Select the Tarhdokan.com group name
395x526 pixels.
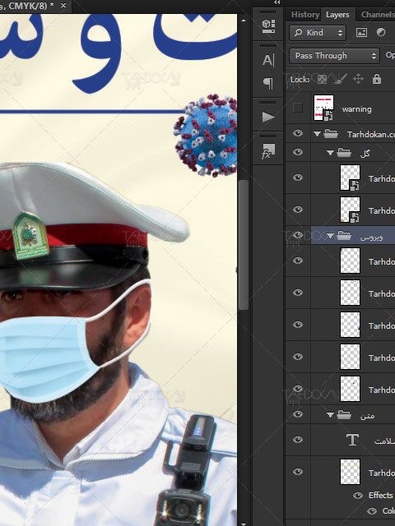(371, 134)
